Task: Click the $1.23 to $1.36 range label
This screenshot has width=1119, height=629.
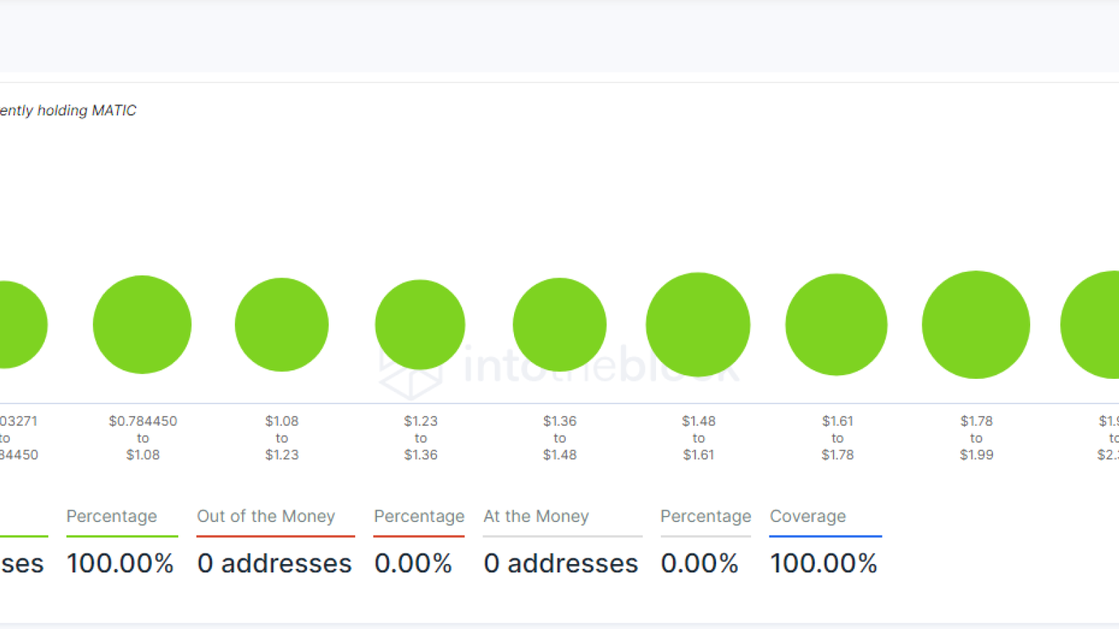Action: tap(420, 438)
